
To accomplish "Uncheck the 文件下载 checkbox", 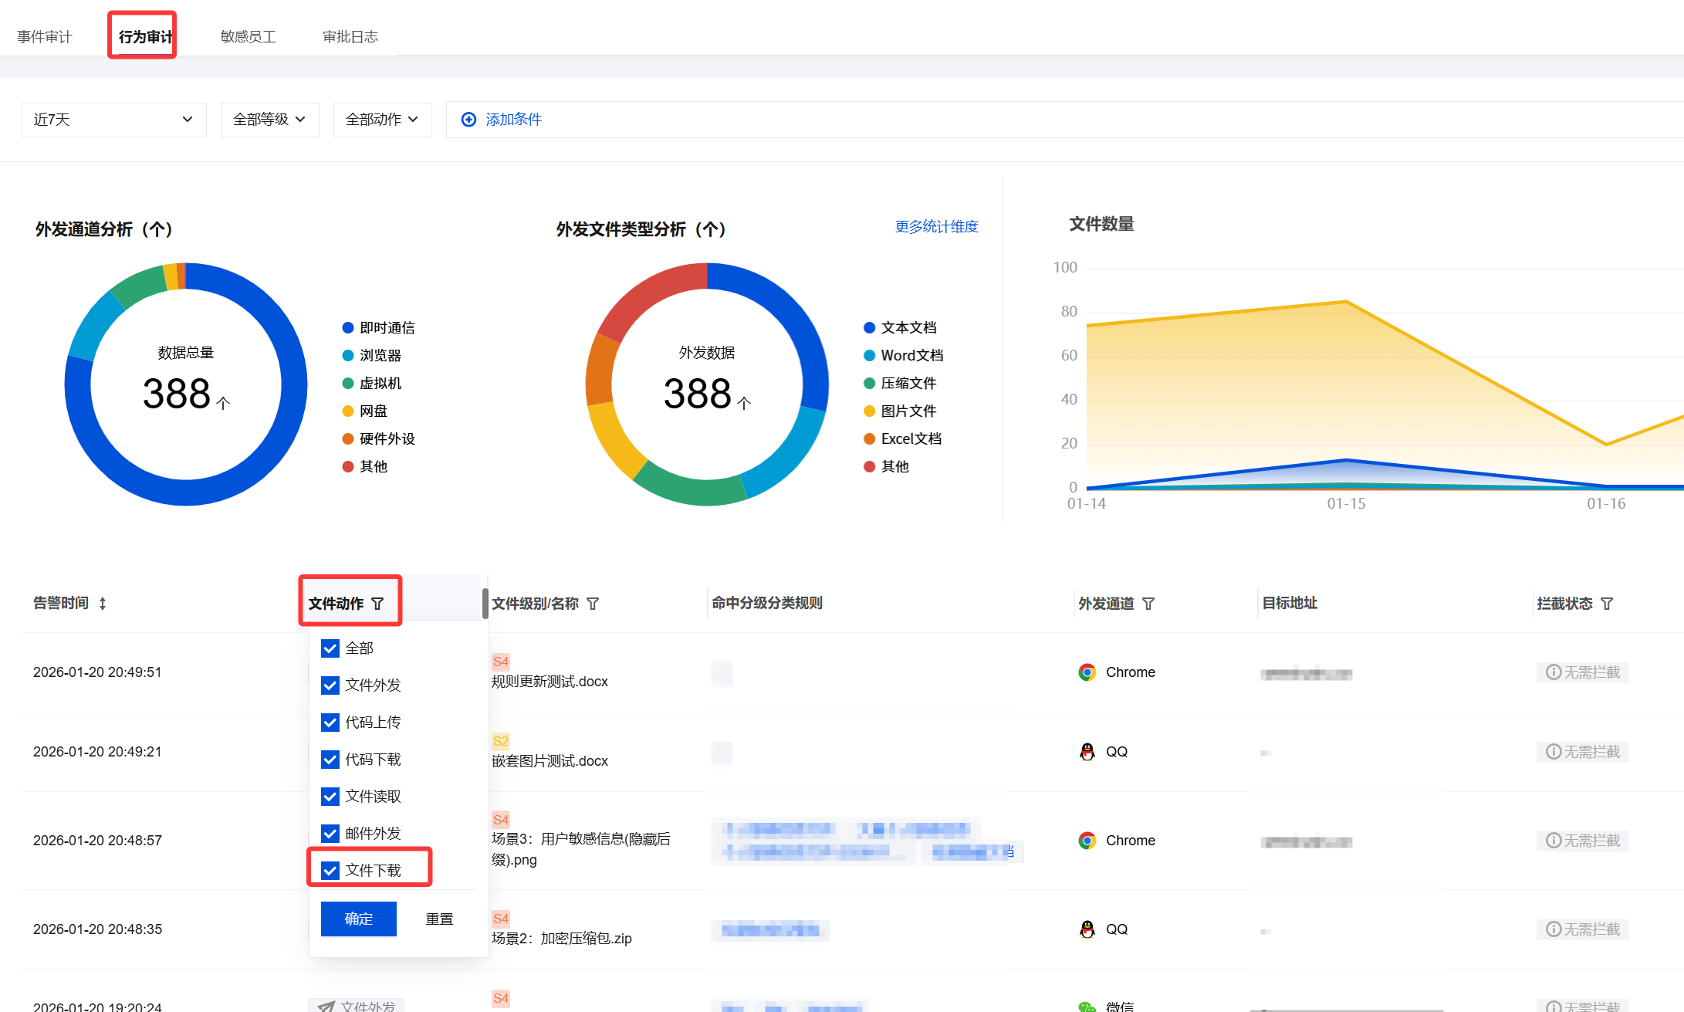I will [330, 871].
